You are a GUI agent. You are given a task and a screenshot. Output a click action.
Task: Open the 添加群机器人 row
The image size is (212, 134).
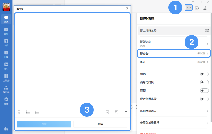[174, 111]
